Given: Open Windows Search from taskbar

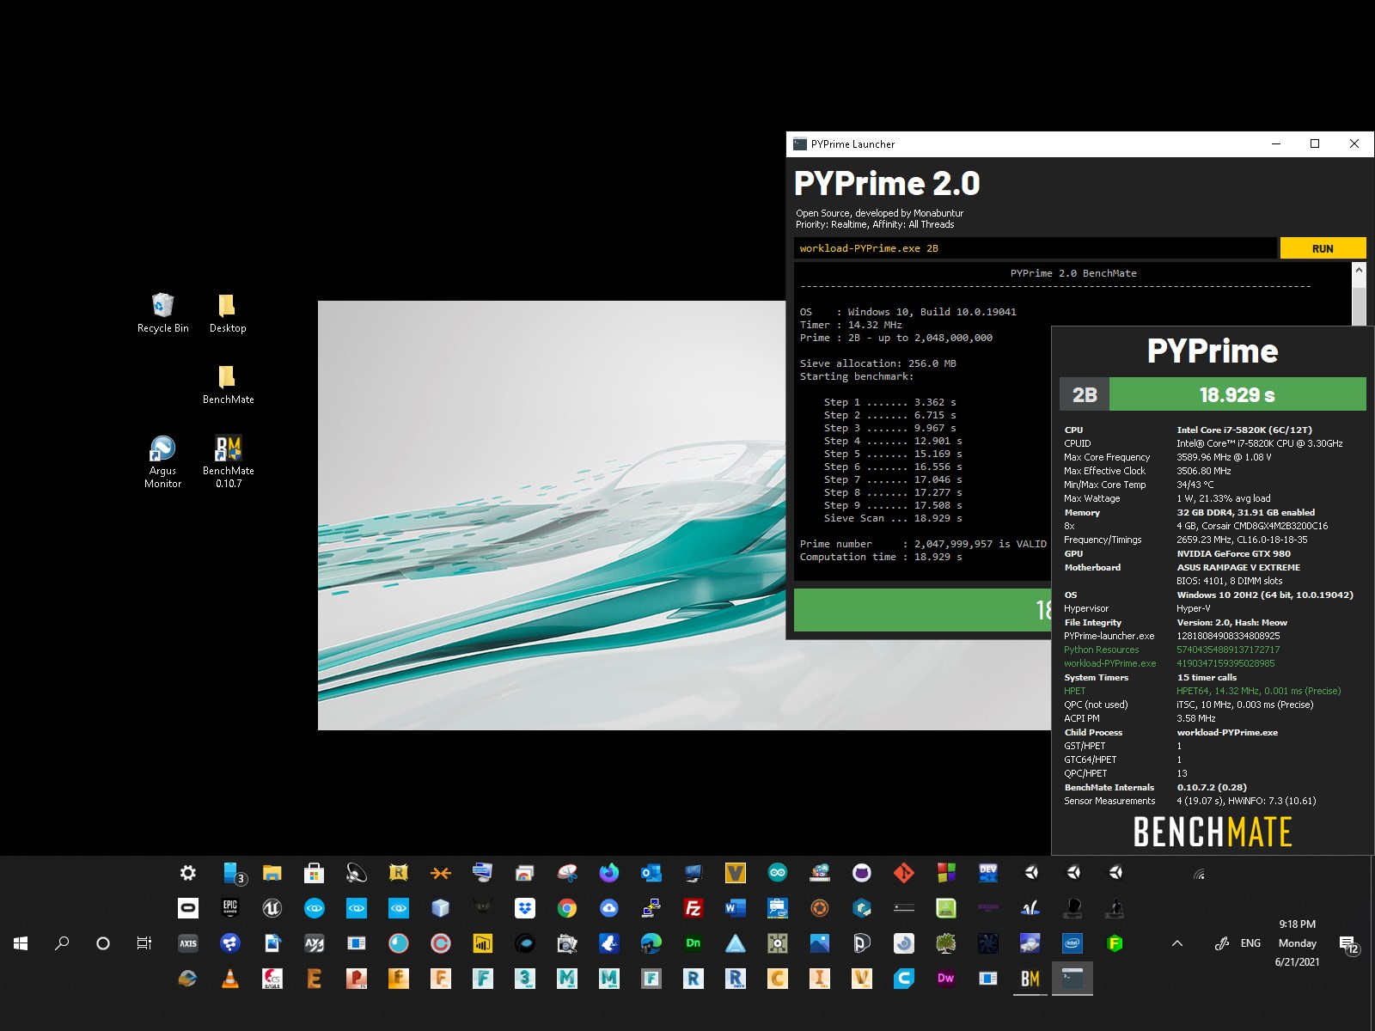Looking at the screenshot, I should (x=62, y=943).
